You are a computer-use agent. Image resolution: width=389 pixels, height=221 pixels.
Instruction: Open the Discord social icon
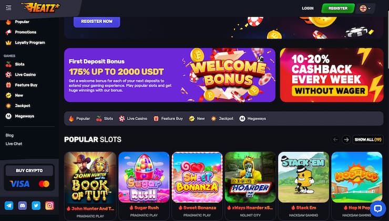pos(22,205)
